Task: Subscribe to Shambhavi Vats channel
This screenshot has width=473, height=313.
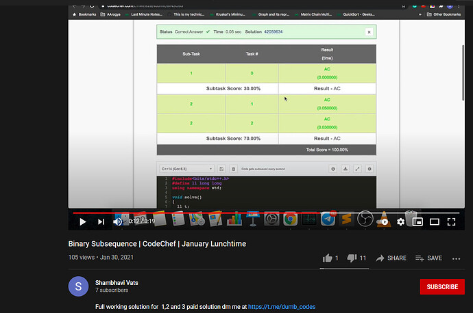Action: [442, 287]
